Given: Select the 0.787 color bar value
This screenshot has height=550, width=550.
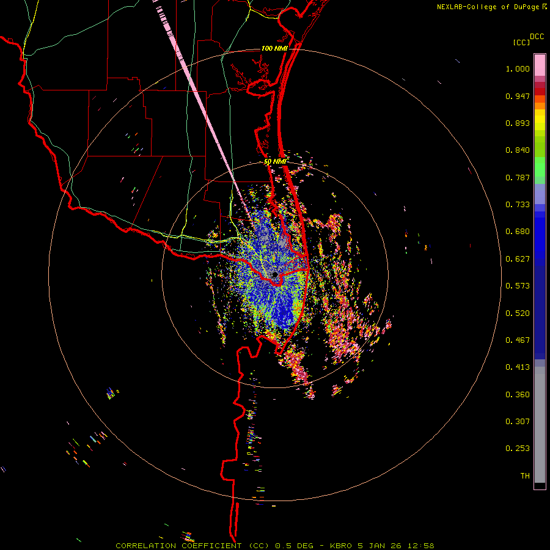Looking at the screenshot, I should tap(518, 177).
